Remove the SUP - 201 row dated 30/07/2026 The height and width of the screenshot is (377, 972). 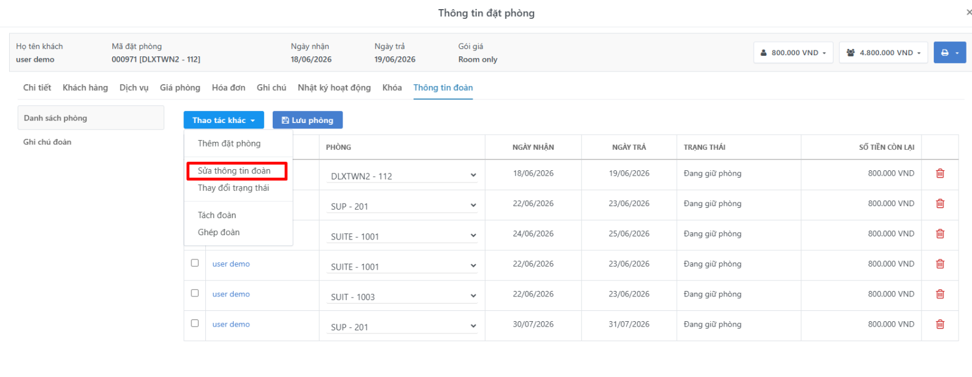coord(940,325)
